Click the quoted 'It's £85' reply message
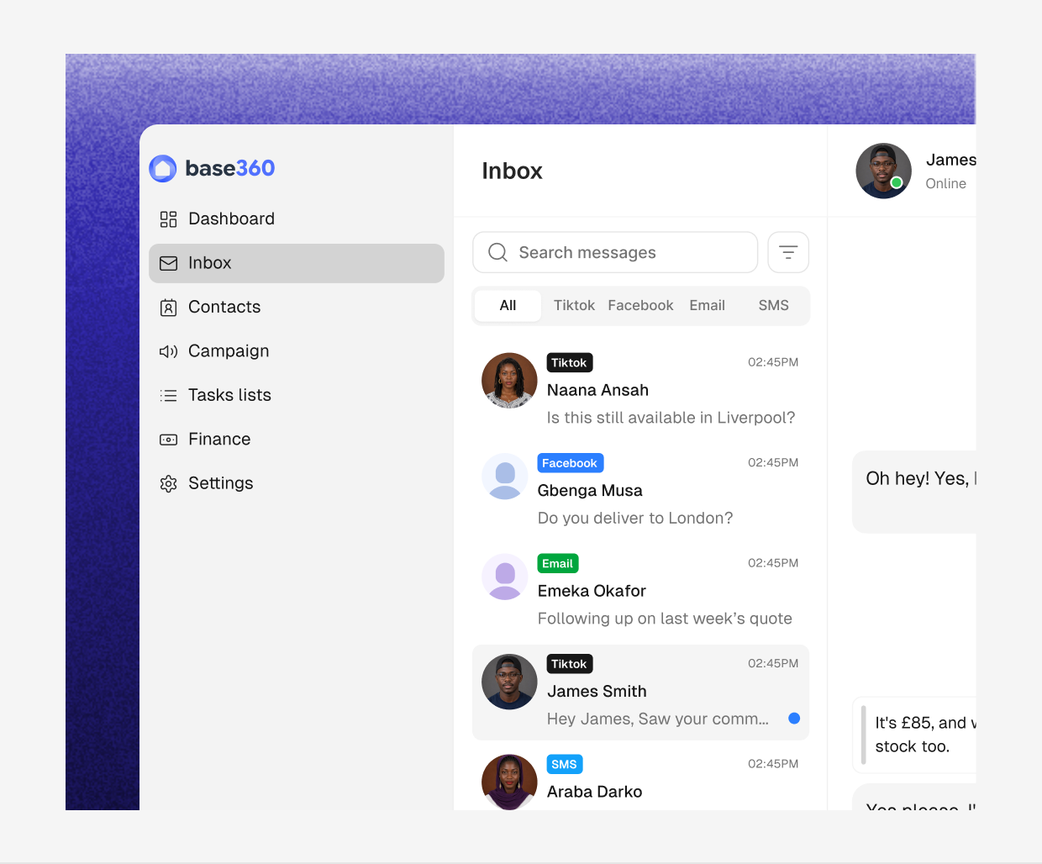1042x864 pixels. [x=915, y=735]
